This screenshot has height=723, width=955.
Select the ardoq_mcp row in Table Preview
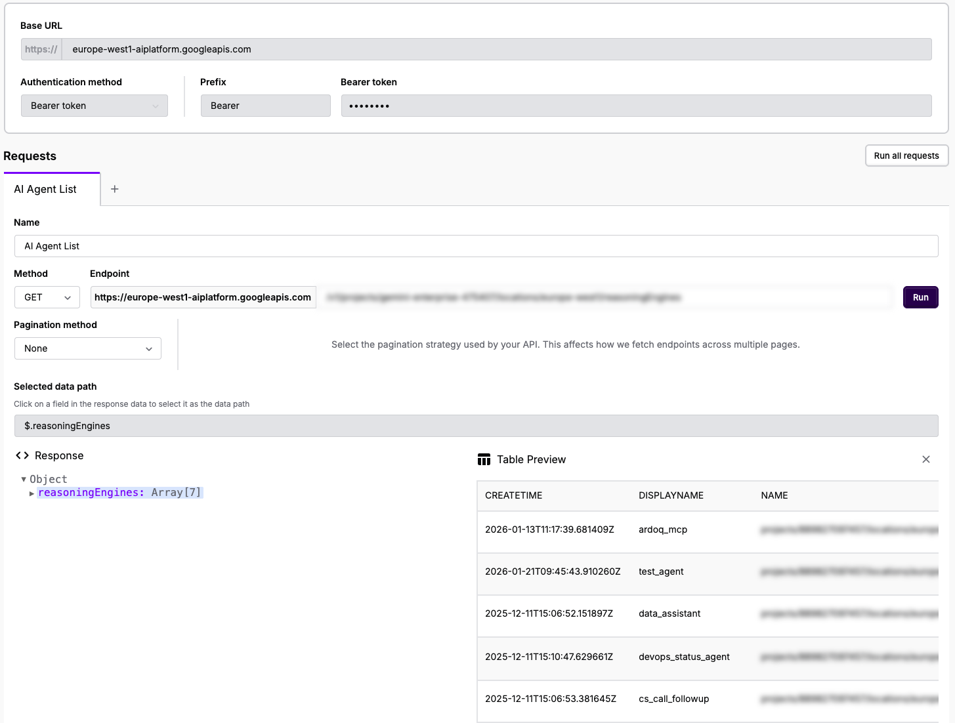point(663,529)
